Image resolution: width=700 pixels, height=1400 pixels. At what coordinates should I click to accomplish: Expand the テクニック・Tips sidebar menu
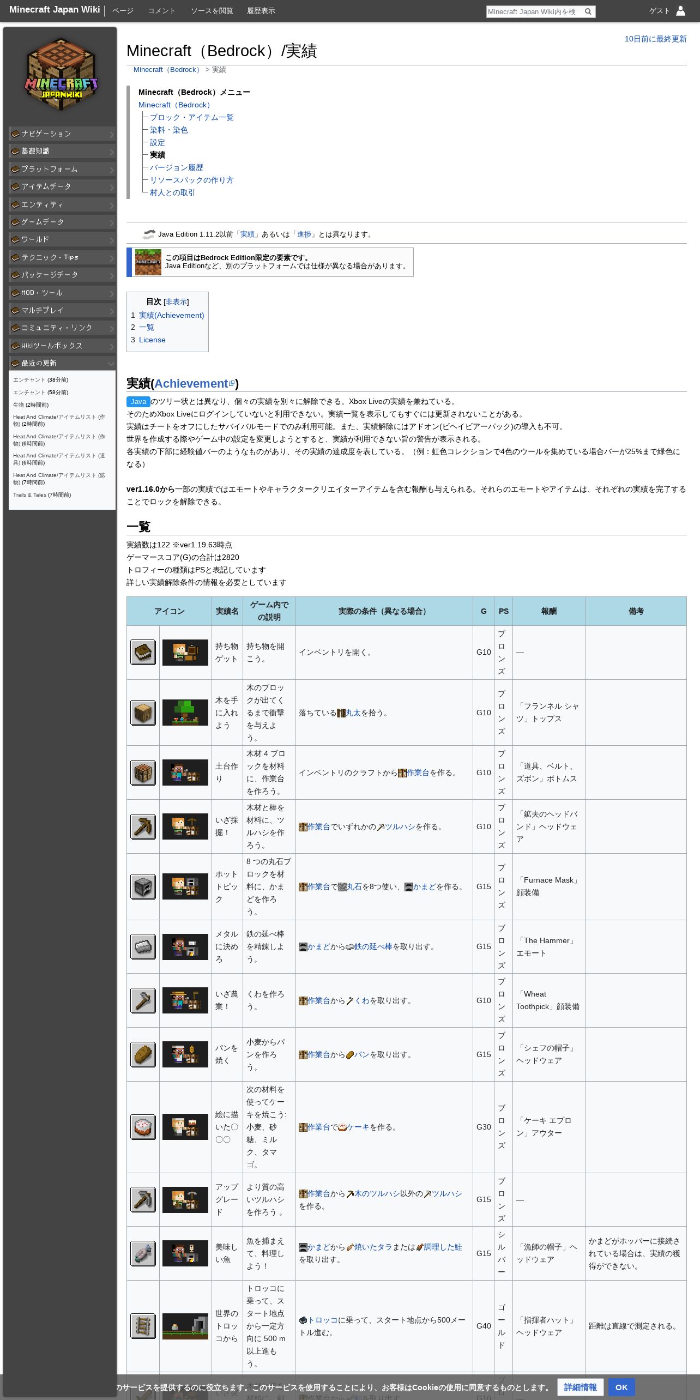(62, 257)
